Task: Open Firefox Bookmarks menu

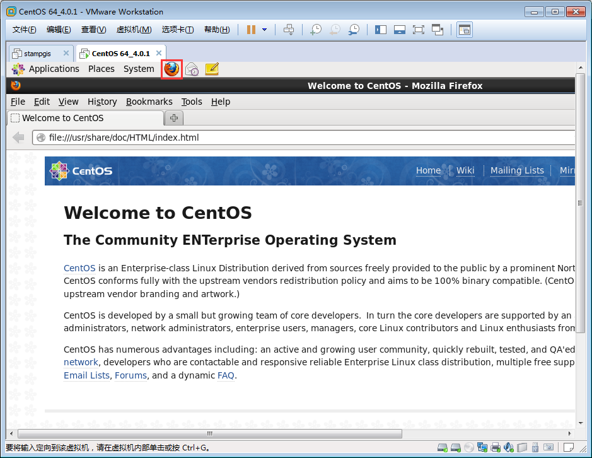Action: pyautogui.click(x=149, y=102)
